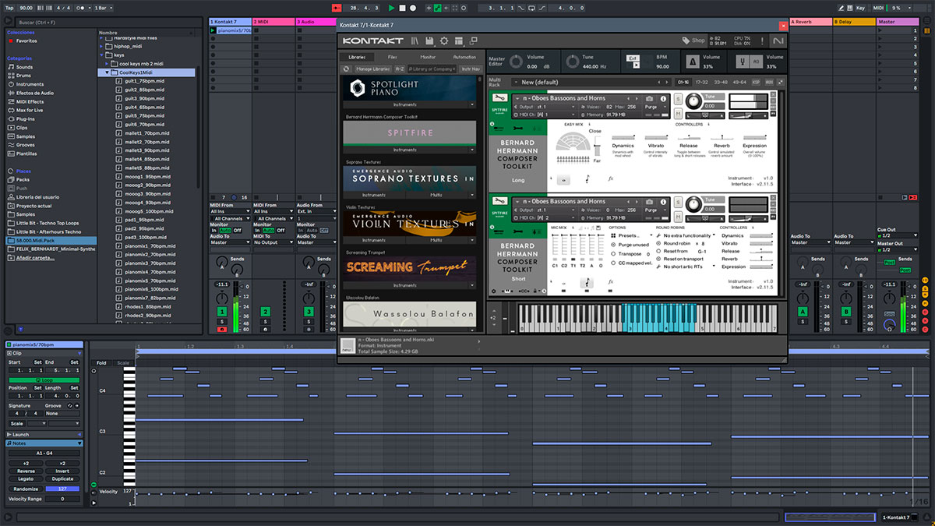Switch to Kontakt Automation tab
The width and height of the screenshot is (935, 526).
464,57
